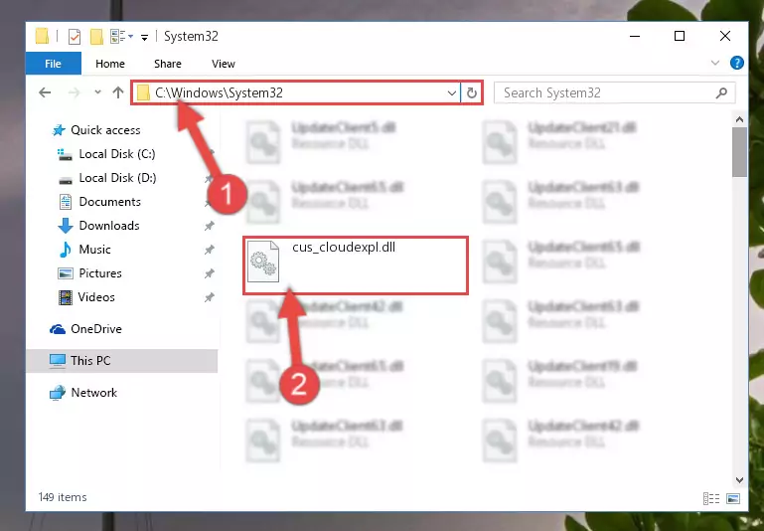
Task: Click the New folder quick access icon
Action: tap(96, 37)
